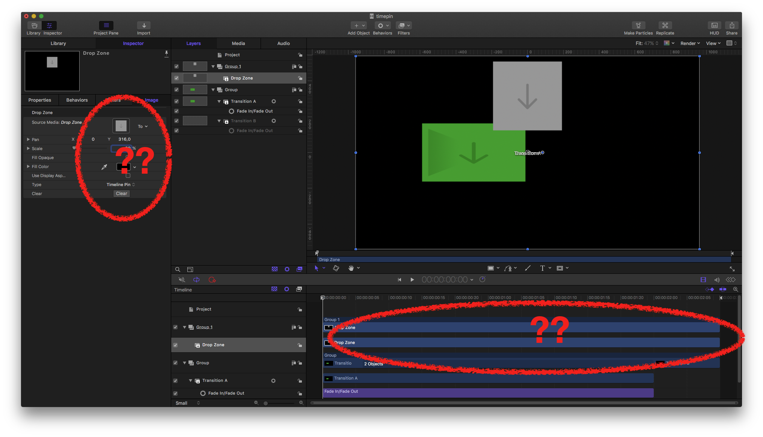This screenshot has height=437, width=763.
Task: Select the Text tool in canvas toolbar
Action: click(542, 268)
